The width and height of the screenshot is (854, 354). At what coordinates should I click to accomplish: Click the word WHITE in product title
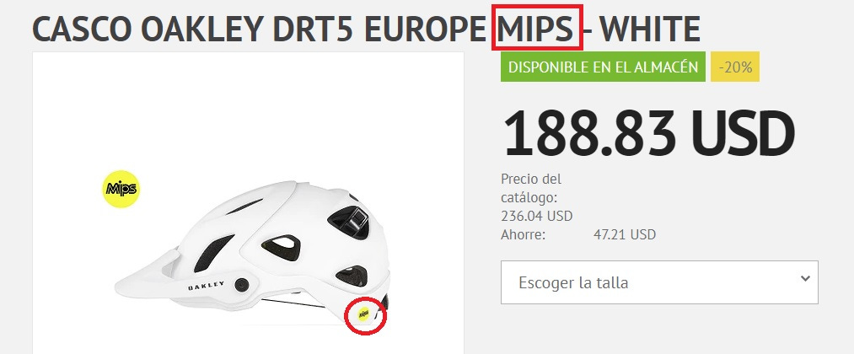pyautogui.click(x=653, y=29)
